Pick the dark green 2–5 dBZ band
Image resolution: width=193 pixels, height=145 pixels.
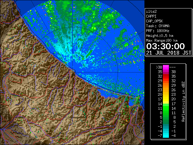point(166,122)
